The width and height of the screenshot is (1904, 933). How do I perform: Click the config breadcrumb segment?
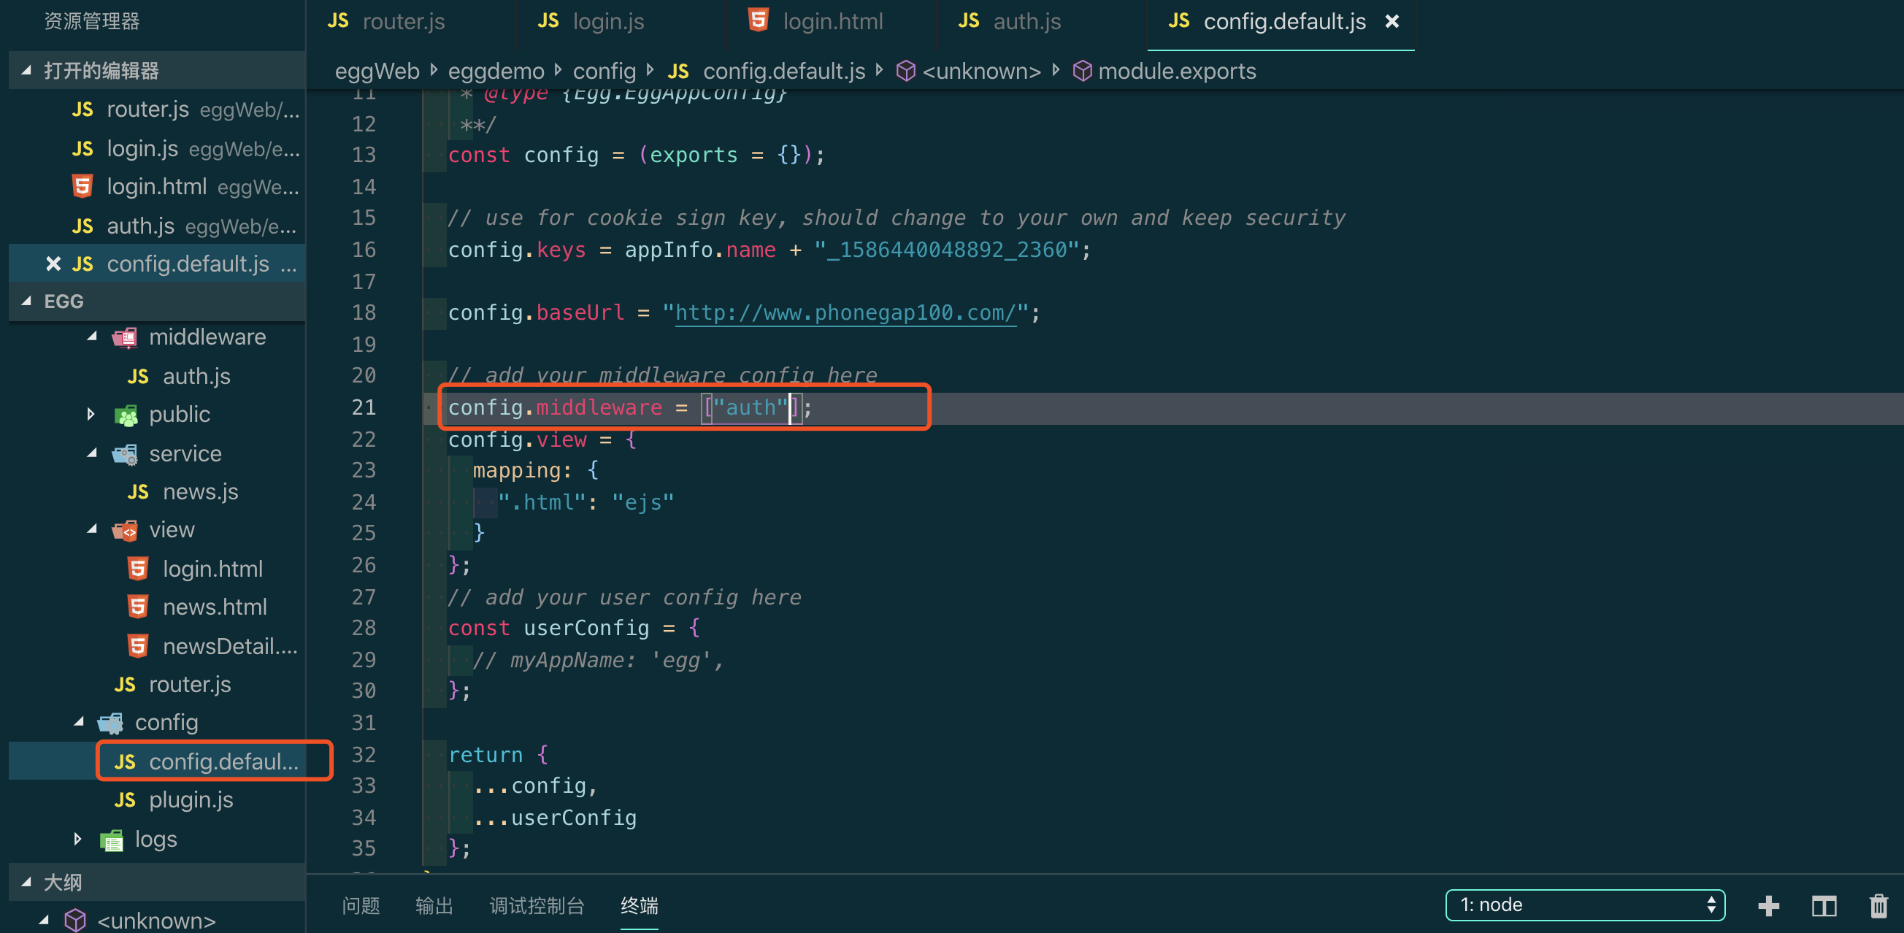coord(604,71)
